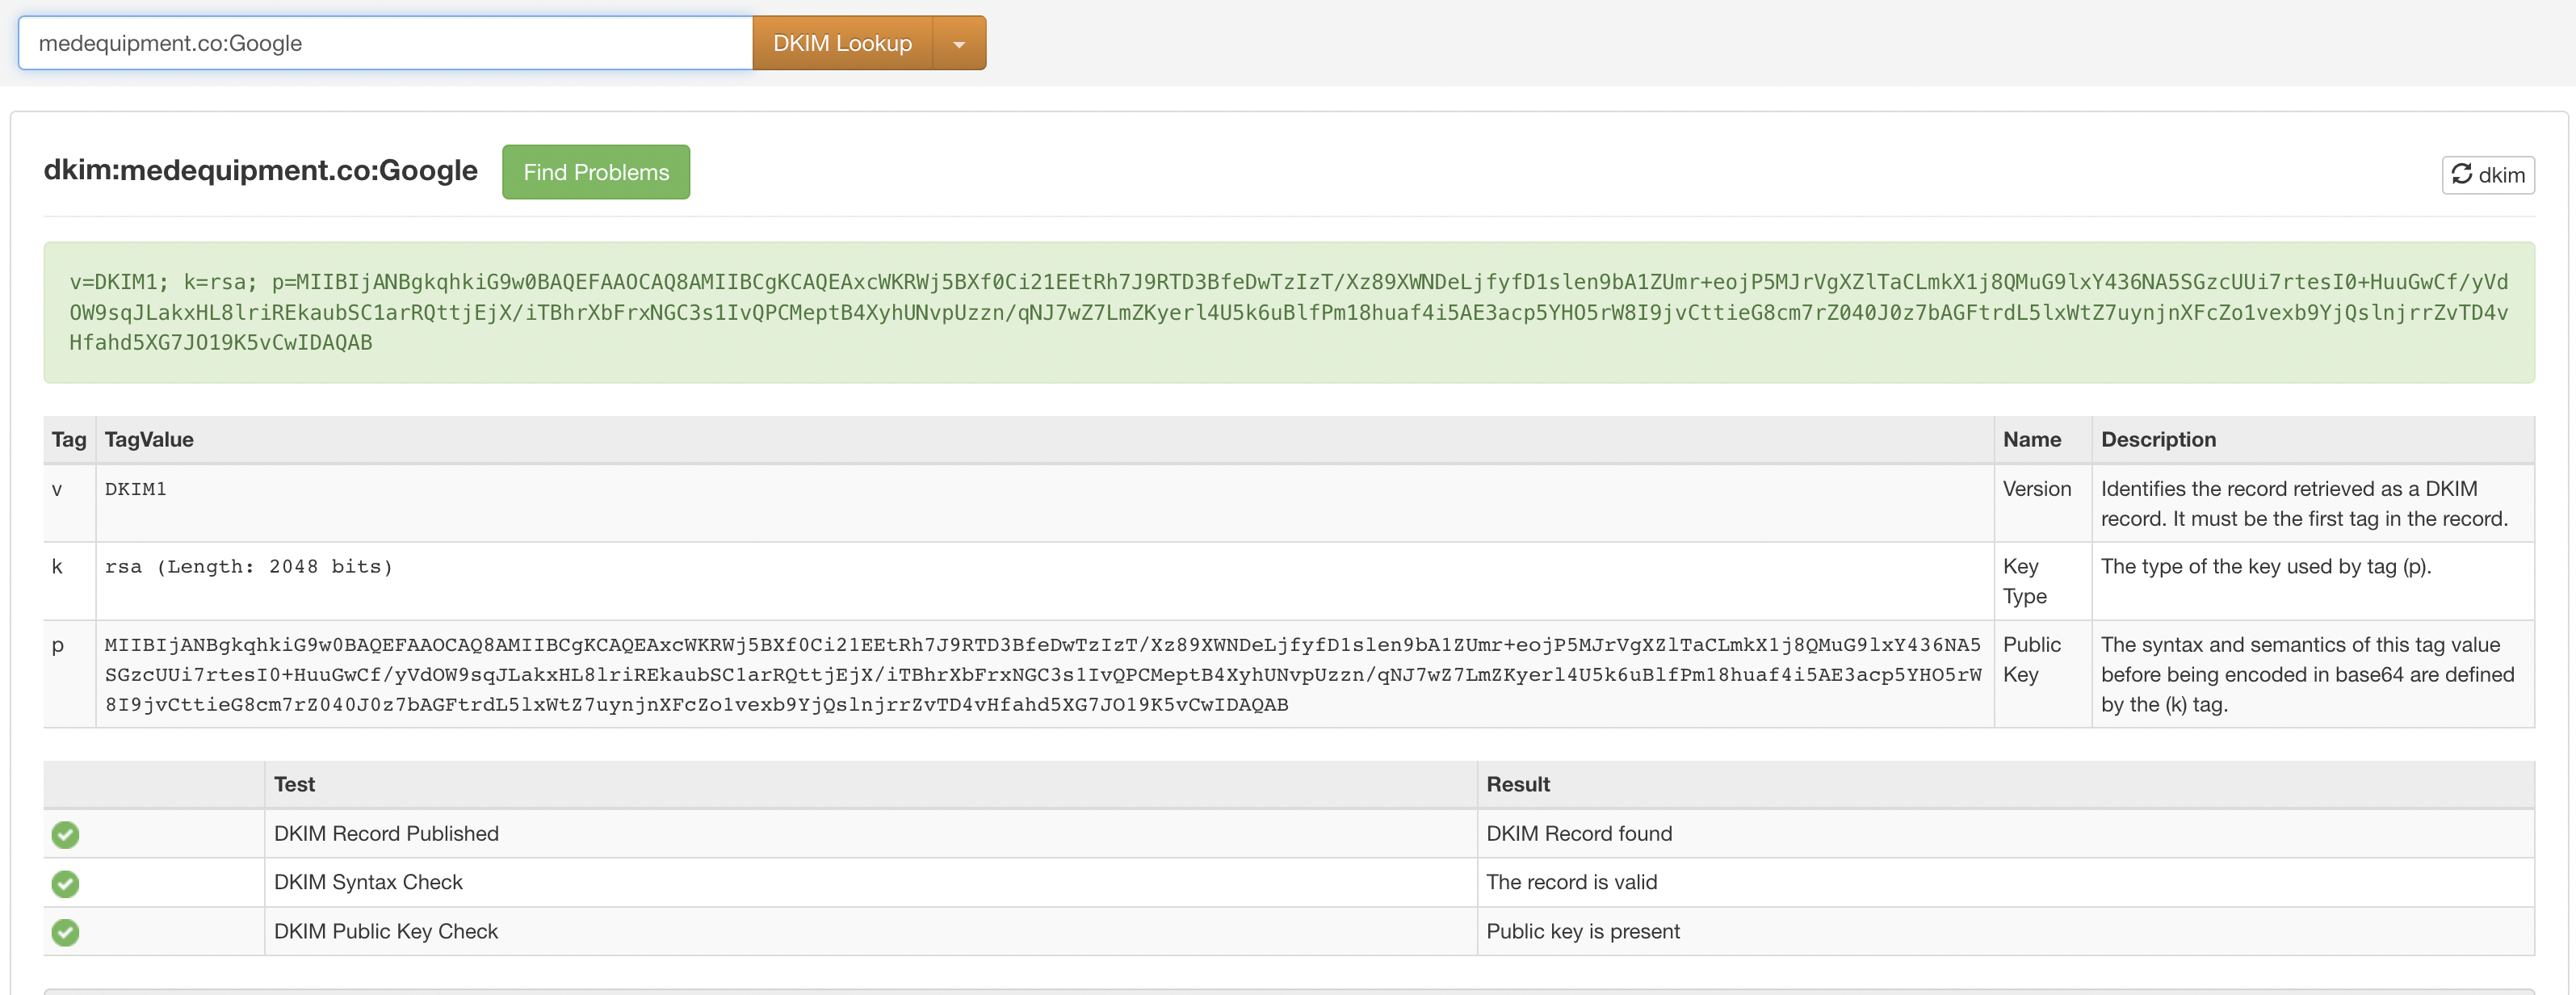Click the green check beside DKIM Syntax Check
The image size is (2576, 995).
66,883
